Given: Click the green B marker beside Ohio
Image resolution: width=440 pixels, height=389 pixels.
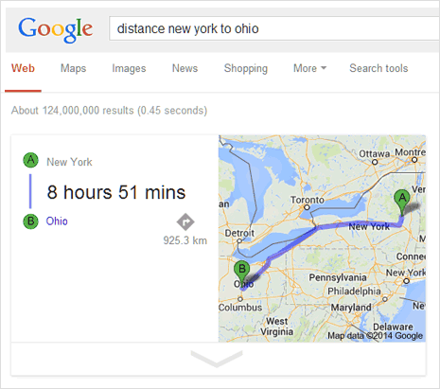Looking at the screenshot, I should [30, 221].
